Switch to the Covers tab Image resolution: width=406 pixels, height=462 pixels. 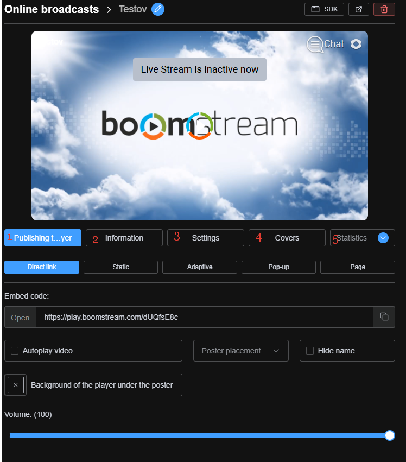click(287, 238)
